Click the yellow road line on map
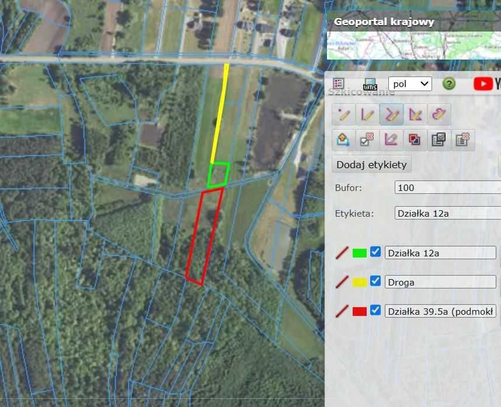The height and width of the screenshot is (407, 501). click(220, 113)
